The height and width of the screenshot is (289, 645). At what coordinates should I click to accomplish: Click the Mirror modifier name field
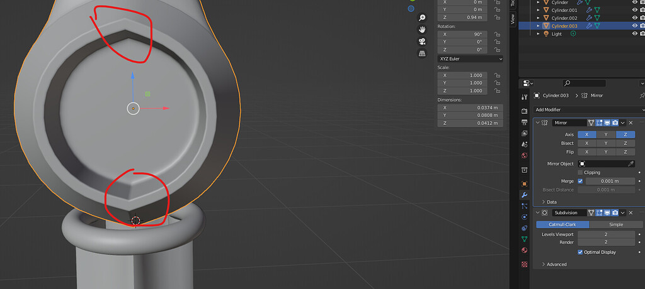click(x=569, y=123)
